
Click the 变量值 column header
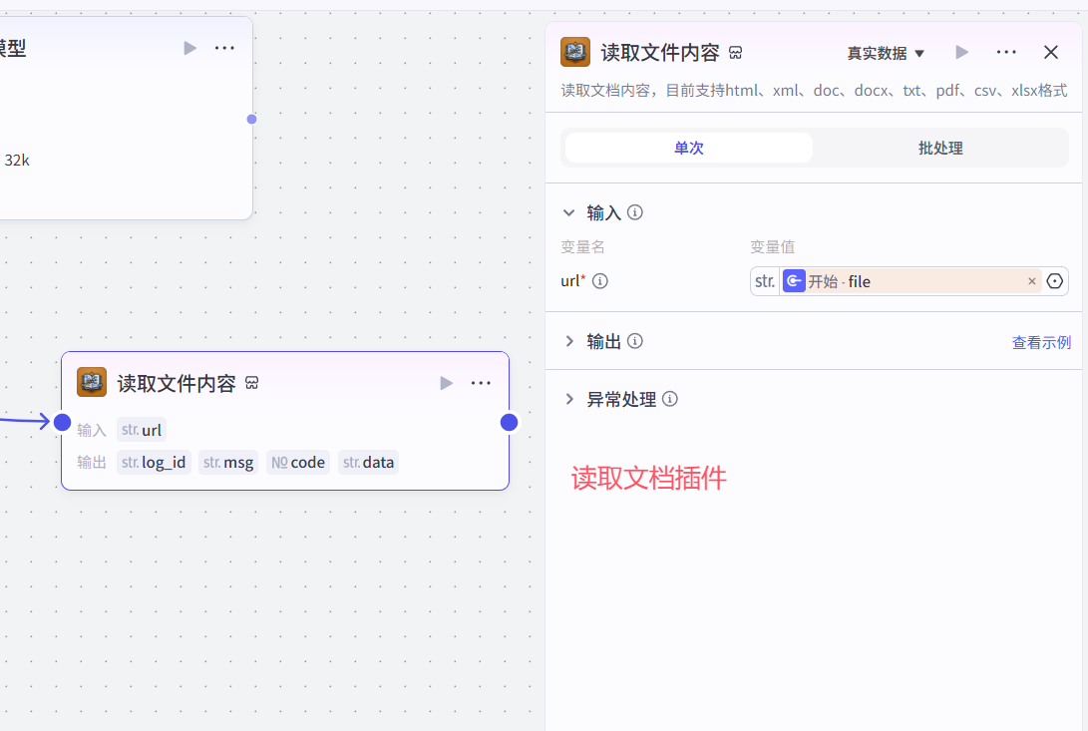pos(772,247)
